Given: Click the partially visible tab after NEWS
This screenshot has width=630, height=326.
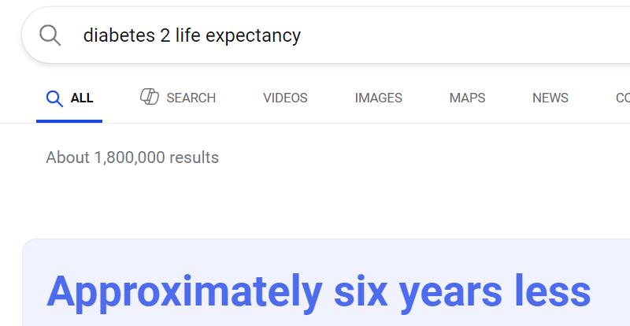Looking at the screenshot, I should click(x=622, y=98).
